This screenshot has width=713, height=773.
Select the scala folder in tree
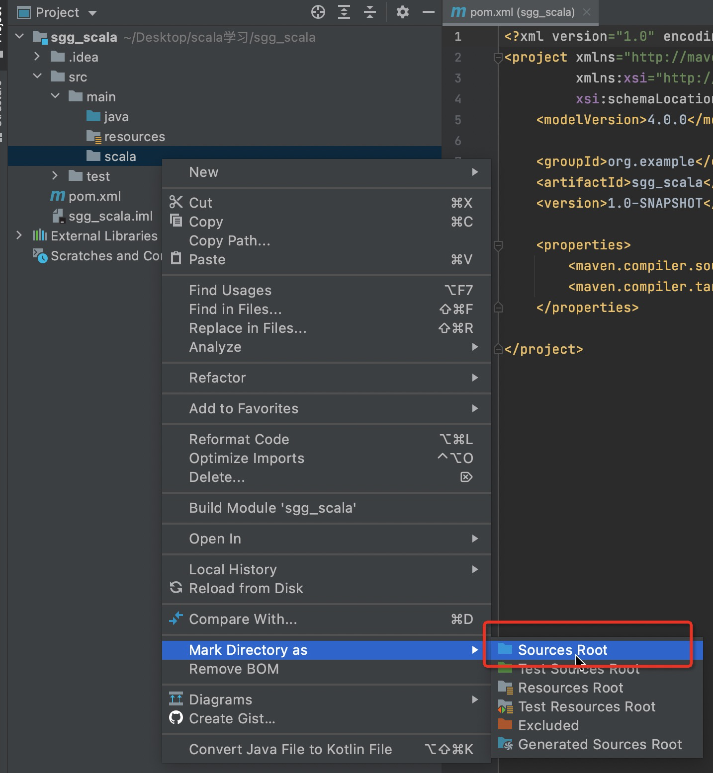click(225, 156)
